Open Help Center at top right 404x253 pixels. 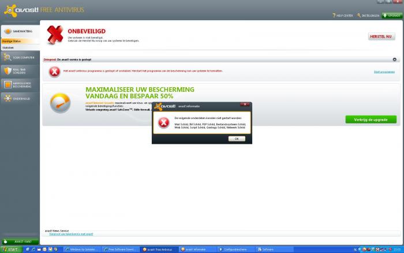tap(342, 16)
